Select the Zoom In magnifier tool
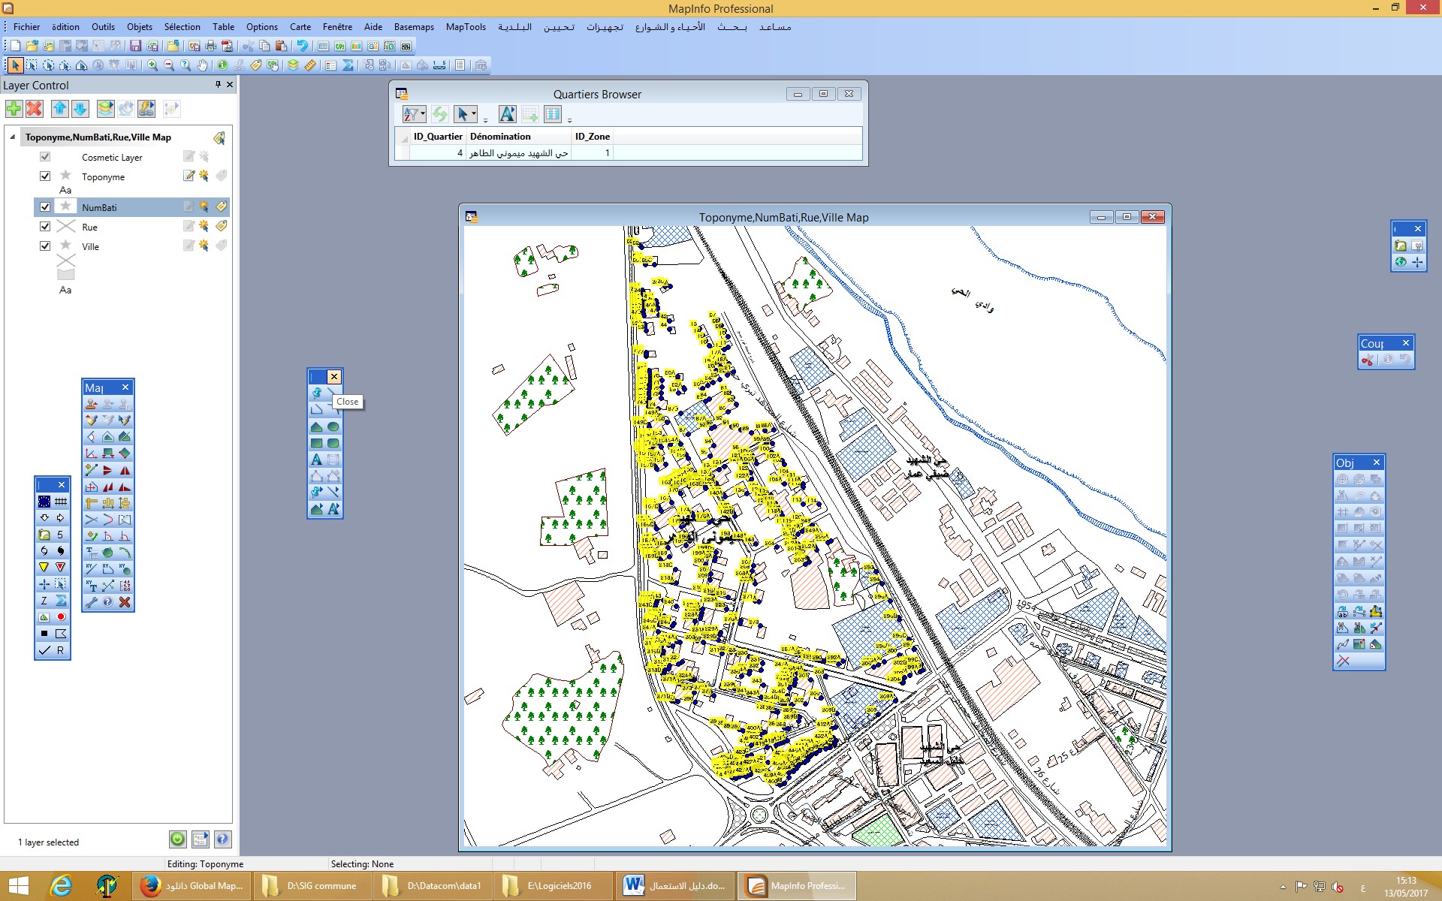The height and width of the screenshot is (901, 1442). click(x=152, y=65)
